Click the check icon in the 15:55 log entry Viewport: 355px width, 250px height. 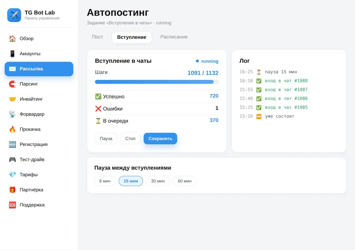[259, 90]
